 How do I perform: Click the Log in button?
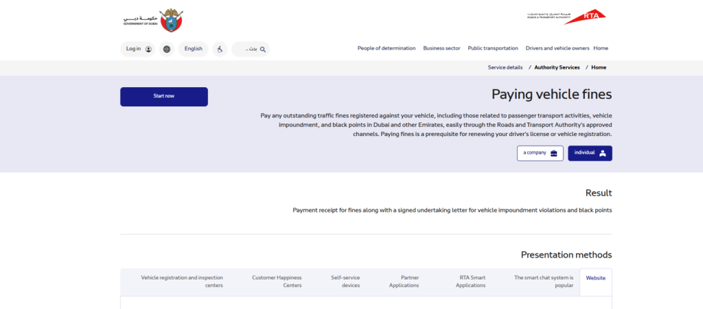[137, 49]
